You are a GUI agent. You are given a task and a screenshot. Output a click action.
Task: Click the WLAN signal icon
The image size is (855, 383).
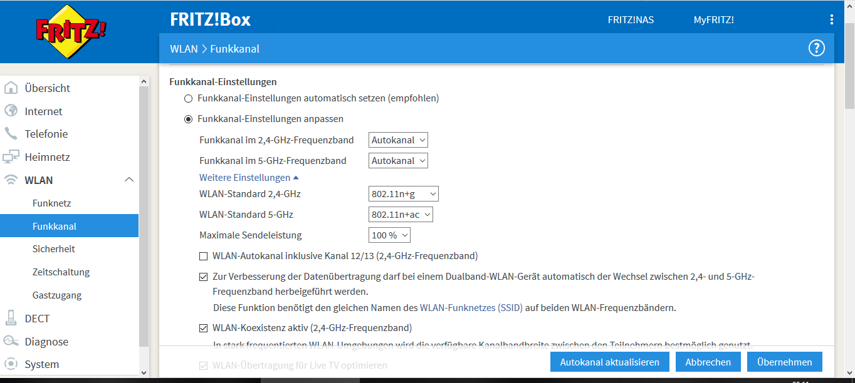pyautogui.click(x=11, y=180)
